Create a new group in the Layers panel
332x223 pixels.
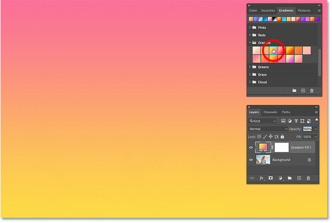click(x=289, y=178)
